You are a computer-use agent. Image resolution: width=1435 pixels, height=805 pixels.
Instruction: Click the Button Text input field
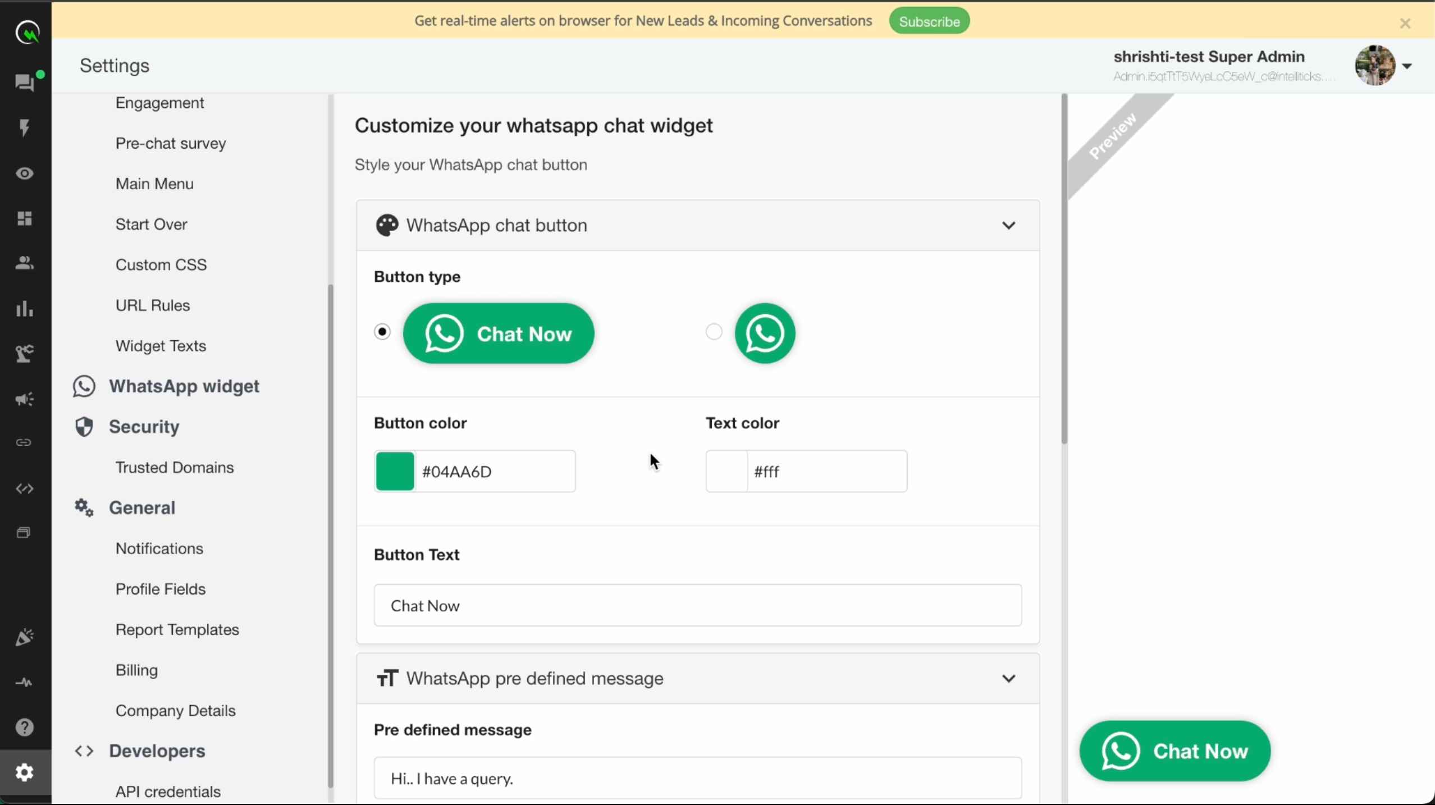[x=697, y=606]
